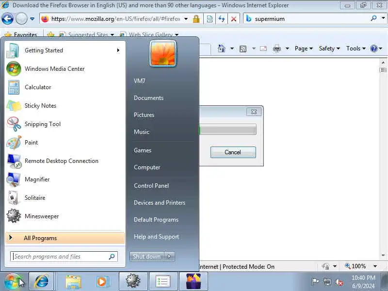The image size is (388, 291).
Task: Click the IE forward button
Action: (x=21, y=19)
